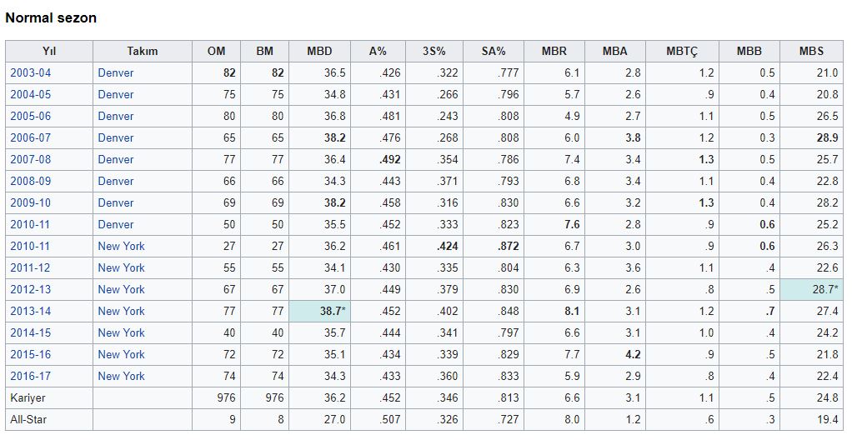Open New York link in 2013-14 row
The width and height of the screenshot is (852, 445).
[121, 312]
